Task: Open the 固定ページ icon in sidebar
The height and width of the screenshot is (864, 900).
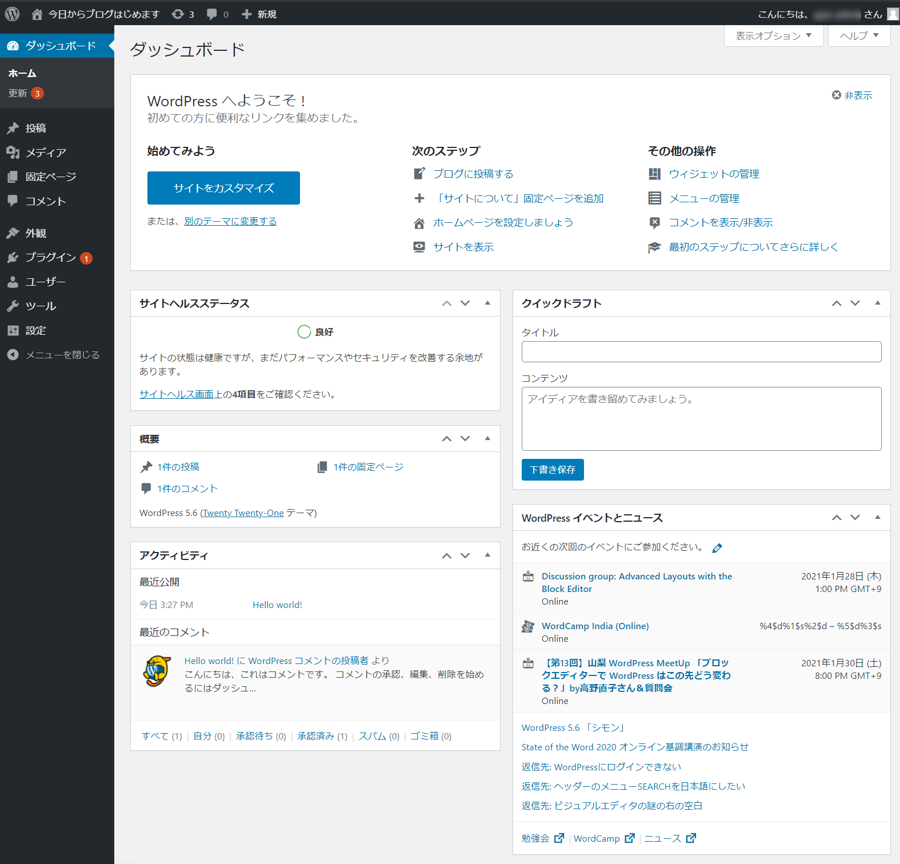Action: coord(13,177)
